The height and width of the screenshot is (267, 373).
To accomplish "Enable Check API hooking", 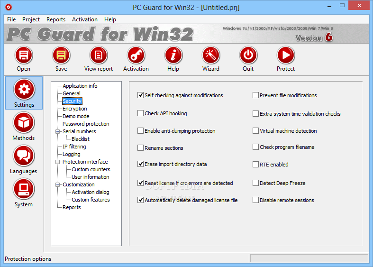I will (x=140, y=113).
